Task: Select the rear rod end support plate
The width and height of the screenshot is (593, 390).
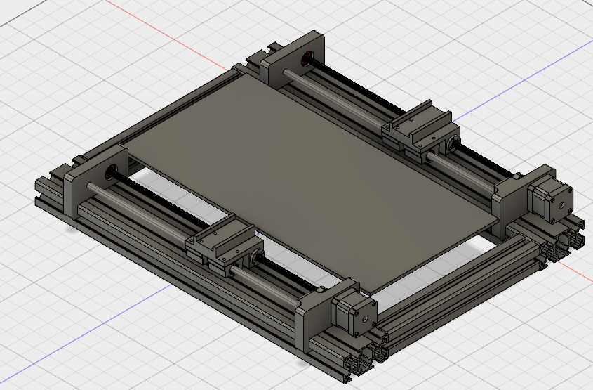Action: coord(293,60)
